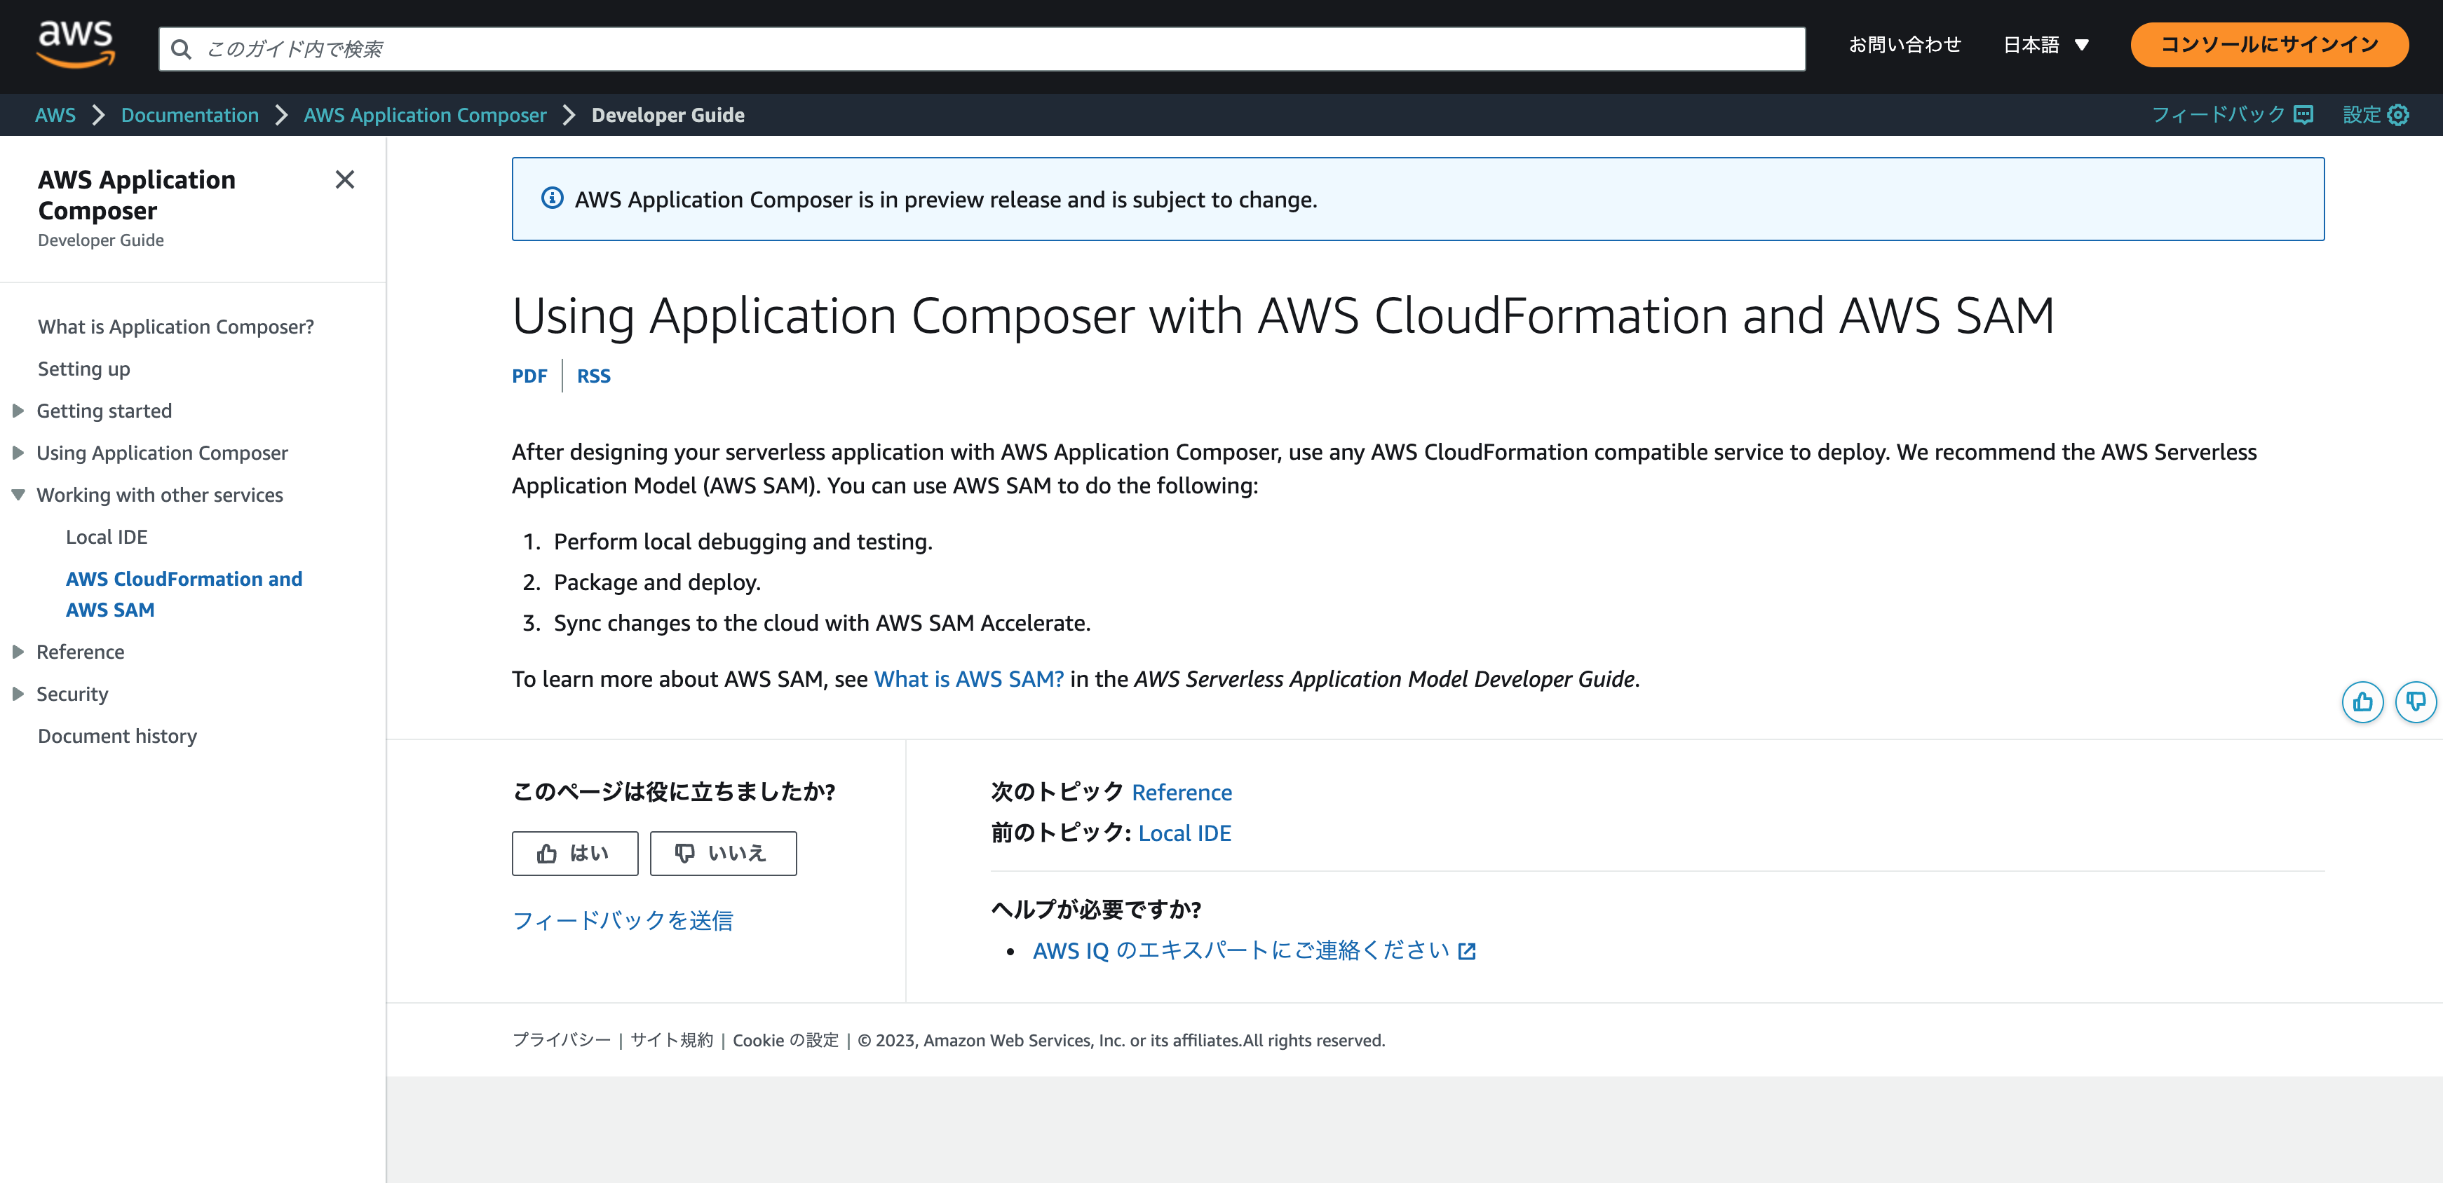Viewport: 2443px width, 1183px height.
Task: Click the Working with other services label
Action: tap(159, 495)
